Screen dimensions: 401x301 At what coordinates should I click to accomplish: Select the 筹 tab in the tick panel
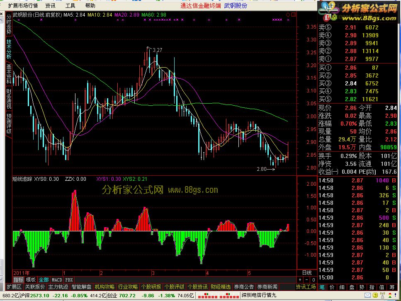pos(392,287)
